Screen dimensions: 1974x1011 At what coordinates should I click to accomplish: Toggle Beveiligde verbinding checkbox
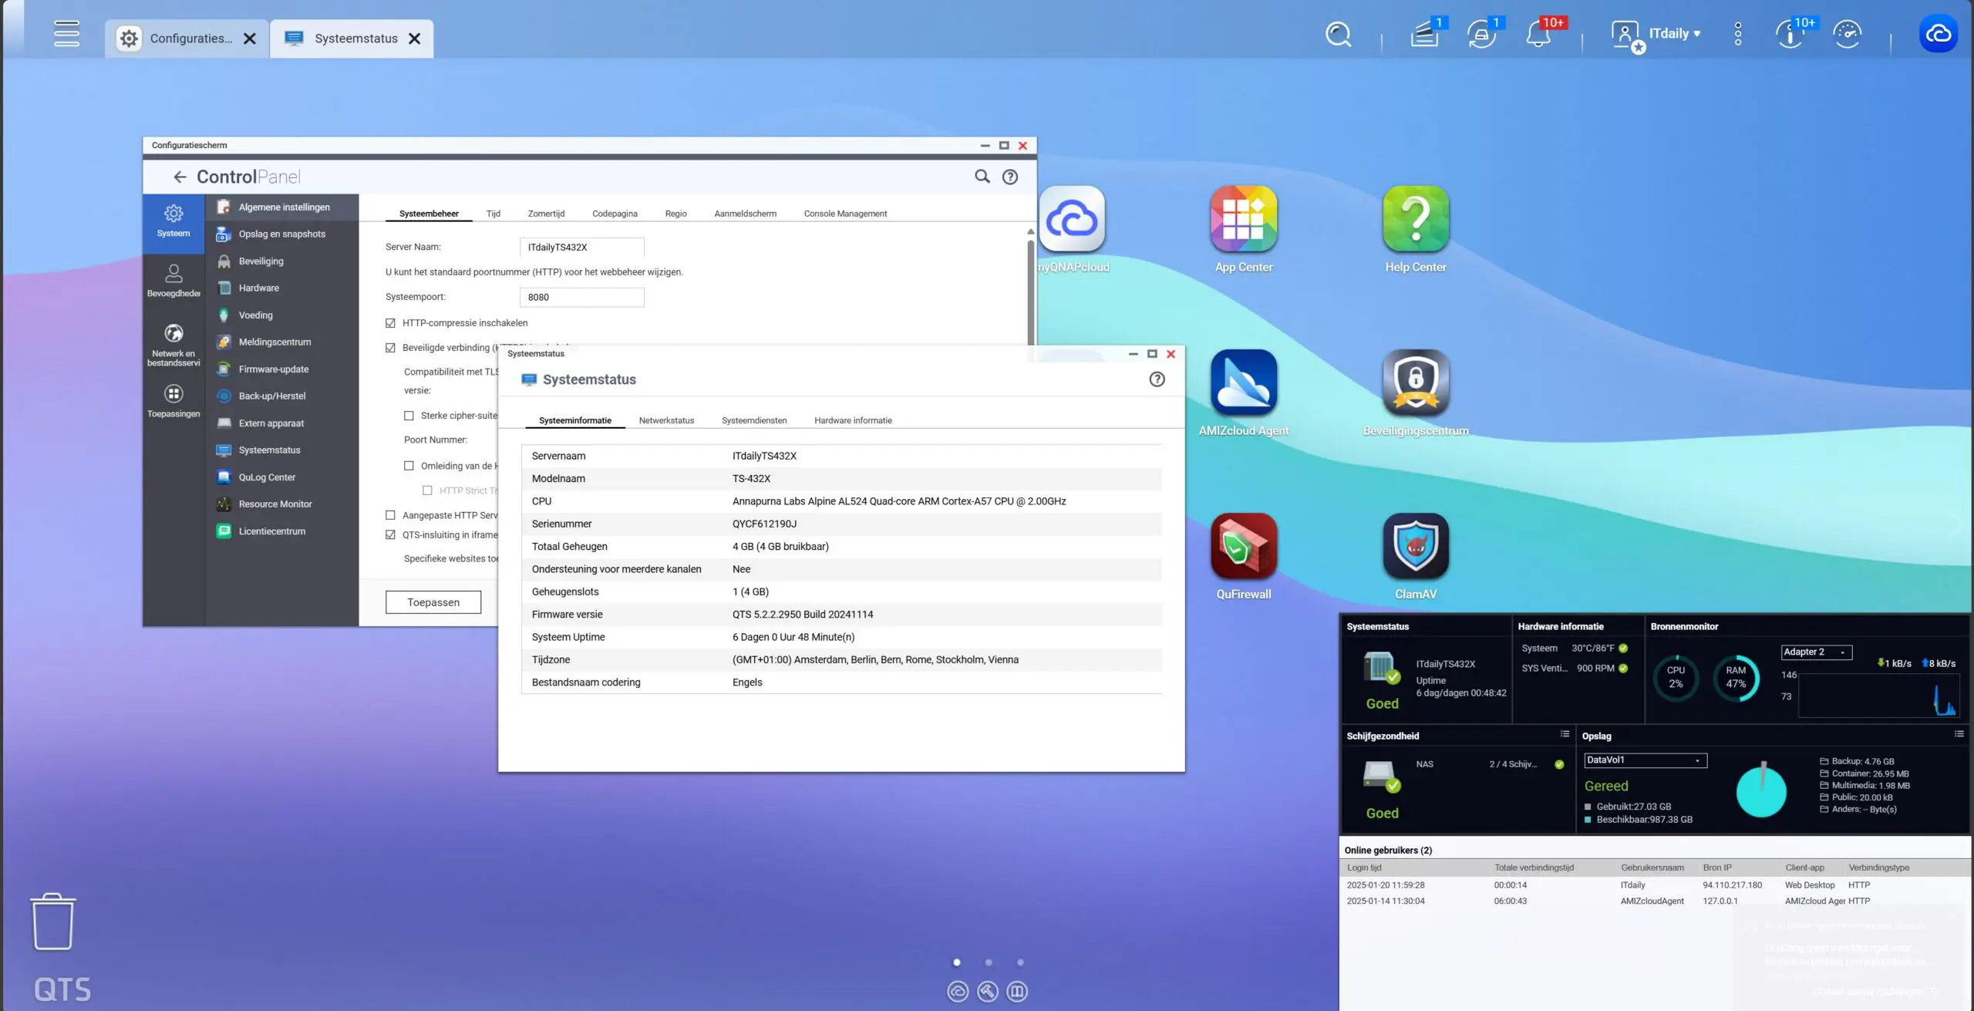390,348
